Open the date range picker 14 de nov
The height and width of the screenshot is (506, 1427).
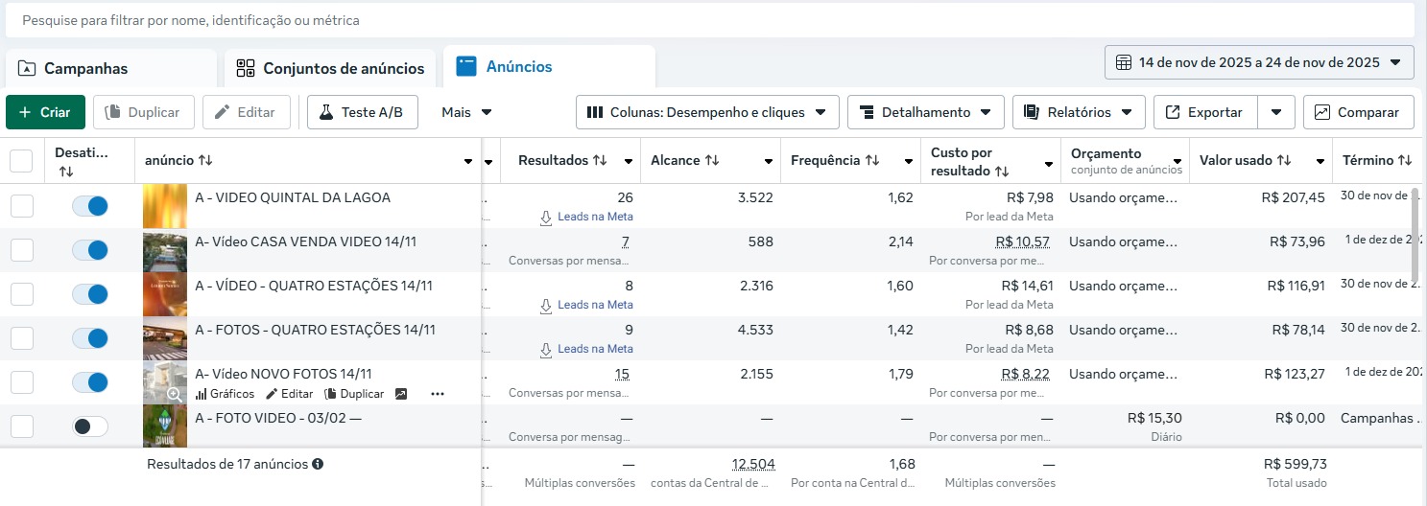(x=1259, y=63)
